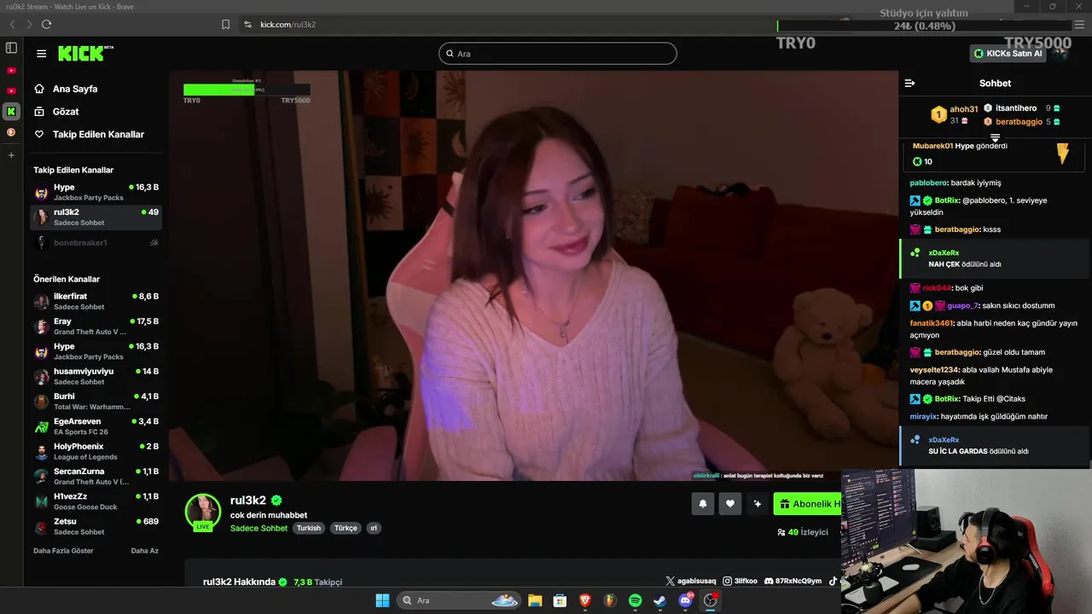Click ahoh31 top gifter name
This screenshot has height=614, width=1092.
coord(964,109)
